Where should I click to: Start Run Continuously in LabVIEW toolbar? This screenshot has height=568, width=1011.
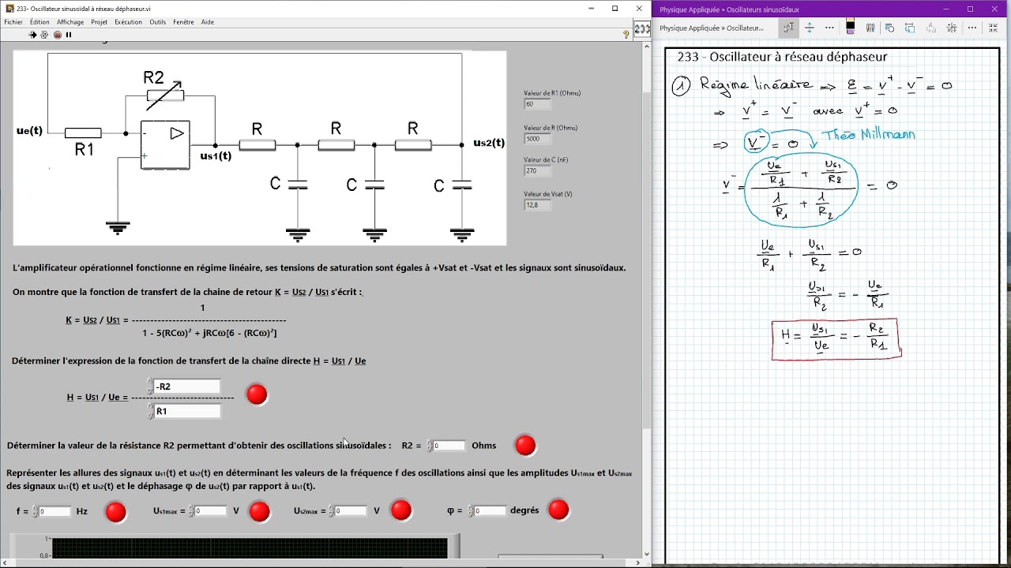point(44,35)
